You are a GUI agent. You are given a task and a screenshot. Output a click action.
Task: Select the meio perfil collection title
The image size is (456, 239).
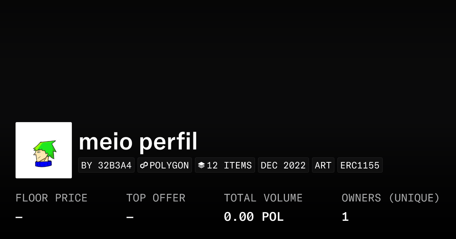[138, 142]
